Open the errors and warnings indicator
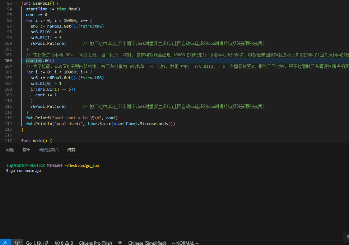This screenshot has height=245, width=349. click(64, 243)
